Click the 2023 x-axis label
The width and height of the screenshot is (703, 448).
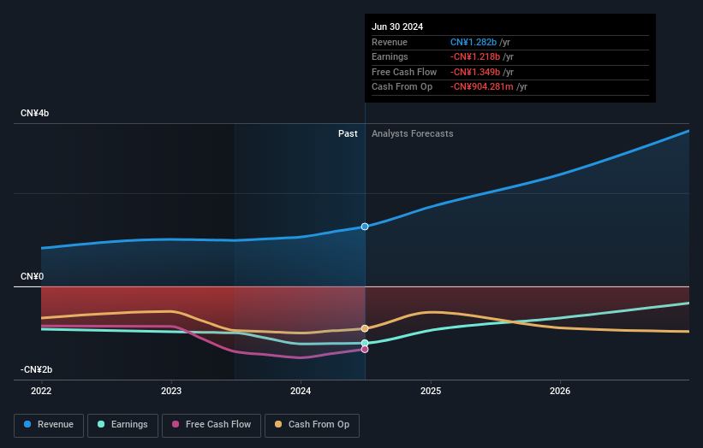pyautogui.click(x=171, y=392)
